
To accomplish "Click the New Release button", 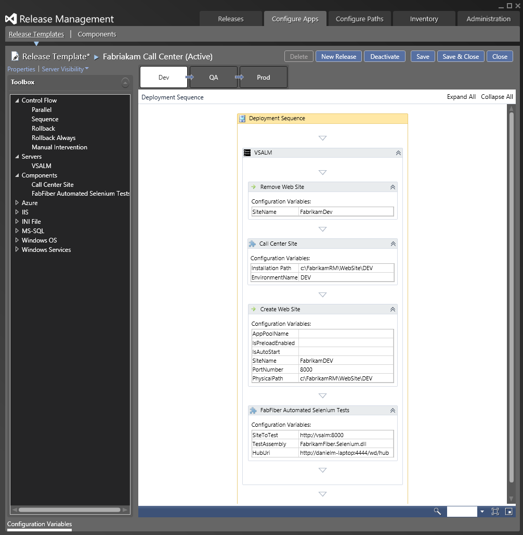I will 338,57.
